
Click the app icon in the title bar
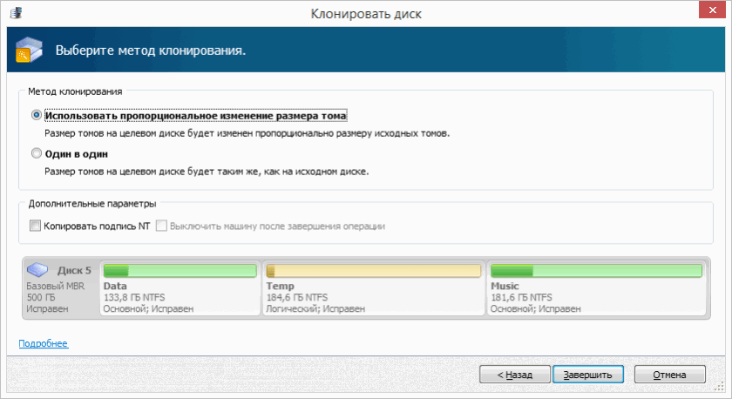pyautogui.click(x=17, y=12)
